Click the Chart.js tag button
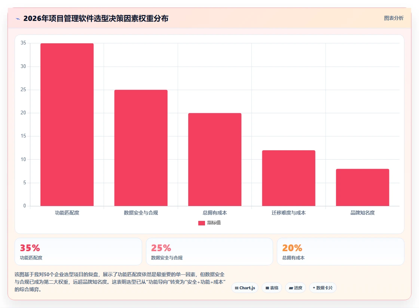 point(245,288)
